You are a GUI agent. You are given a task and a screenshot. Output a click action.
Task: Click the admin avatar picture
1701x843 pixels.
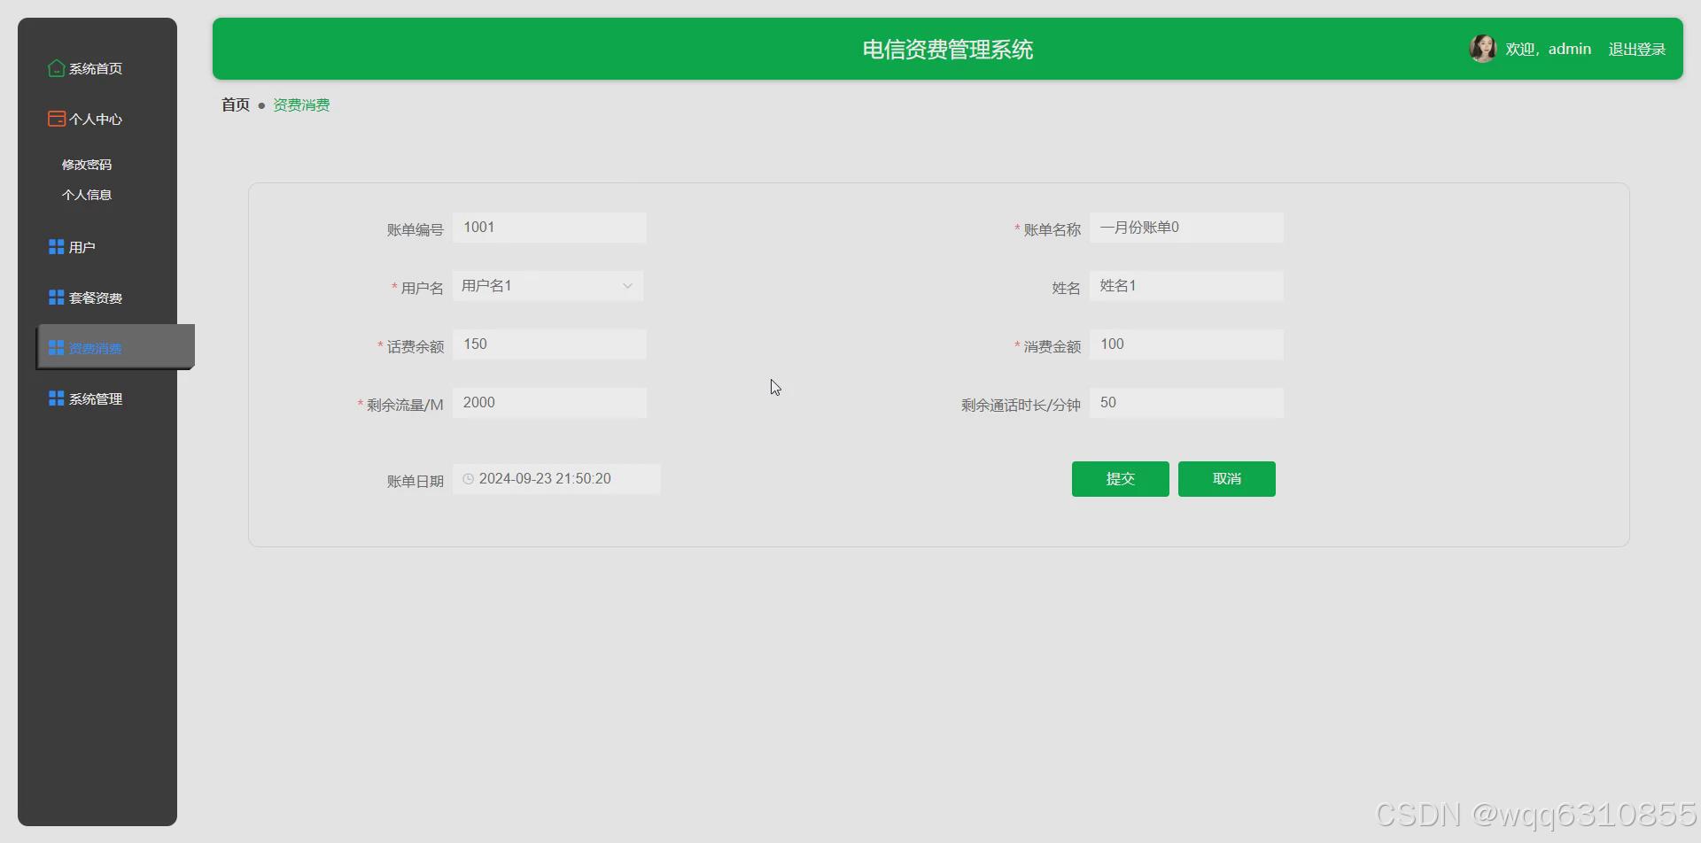pyautogui.click(x=1482, y=49)
